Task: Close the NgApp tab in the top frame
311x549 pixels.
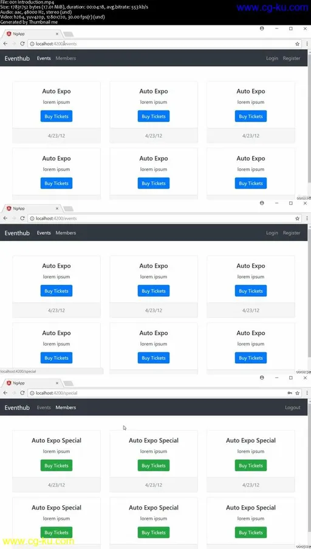Action: [57, 33]
